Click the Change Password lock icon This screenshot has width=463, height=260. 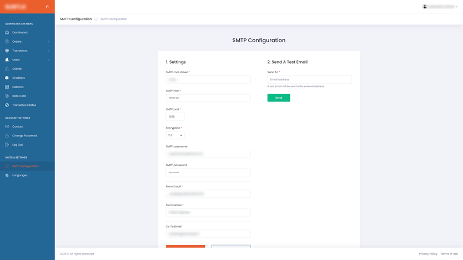pyautogui.click(x=7, y=136)
